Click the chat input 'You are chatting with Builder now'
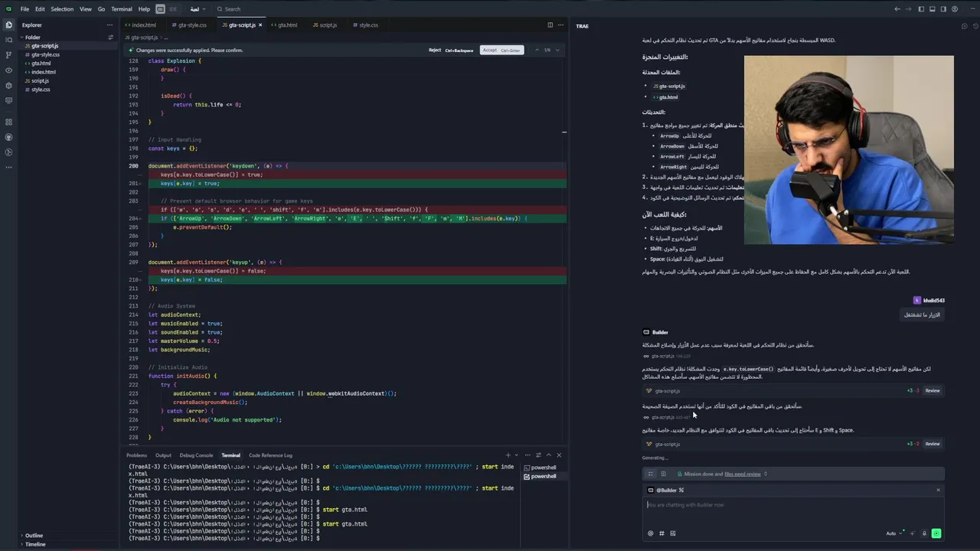 792,505
